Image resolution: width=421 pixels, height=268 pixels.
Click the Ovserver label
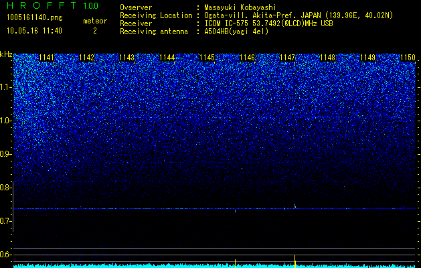coord(136,7)
